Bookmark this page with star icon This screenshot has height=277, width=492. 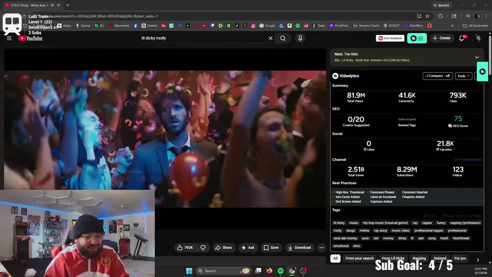tap(427, 16)
